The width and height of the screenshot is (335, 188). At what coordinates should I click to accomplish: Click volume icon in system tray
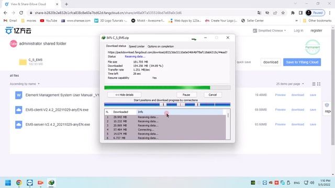(x=312, y=183)
